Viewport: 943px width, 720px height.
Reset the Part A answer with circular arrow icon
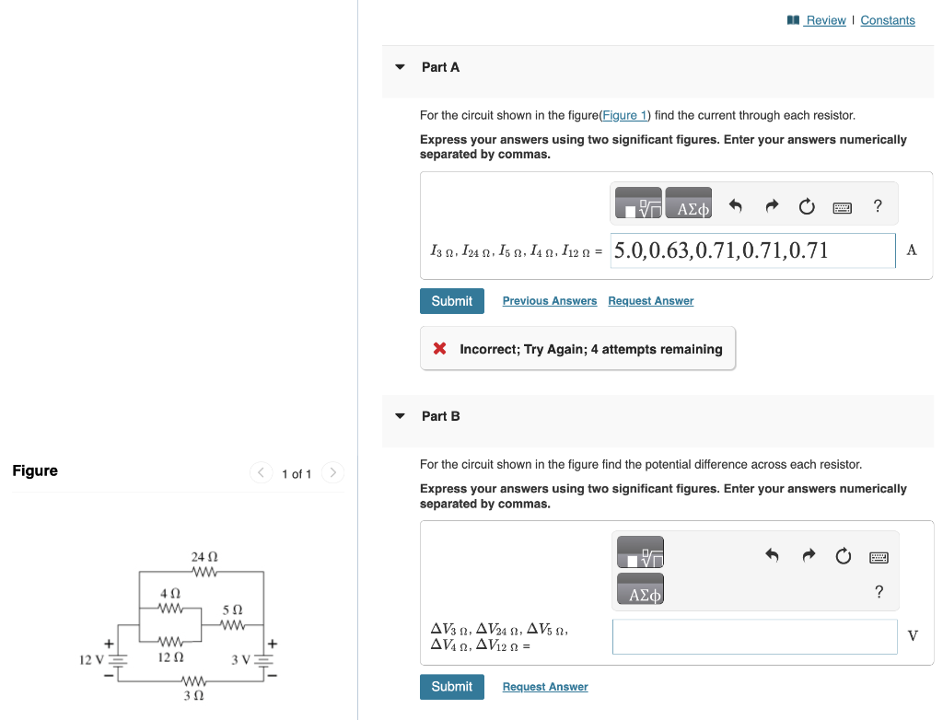tap(807, 207)
